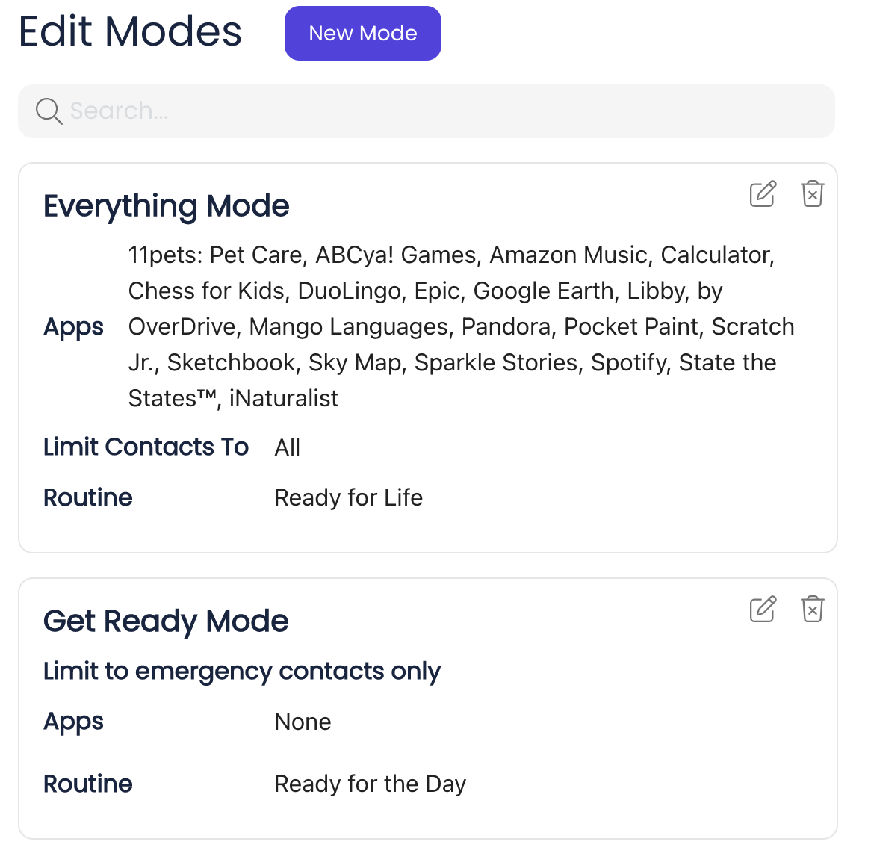Edit Get Ready Mode with pencil icon

763,610
